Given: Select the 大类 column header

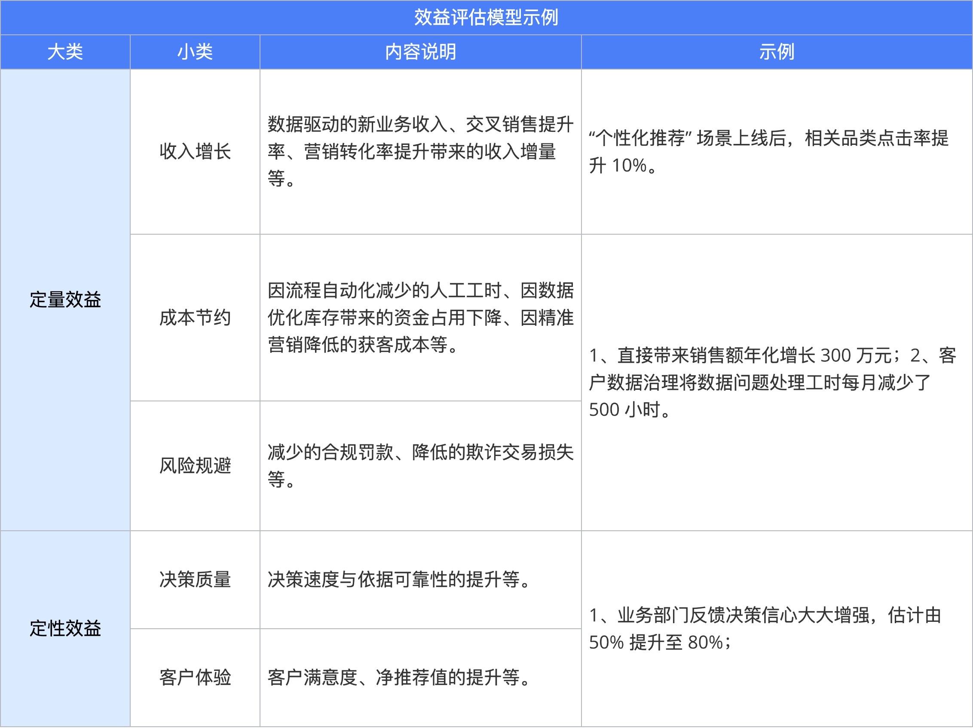Looking at the screenshot, I should 65,52.
